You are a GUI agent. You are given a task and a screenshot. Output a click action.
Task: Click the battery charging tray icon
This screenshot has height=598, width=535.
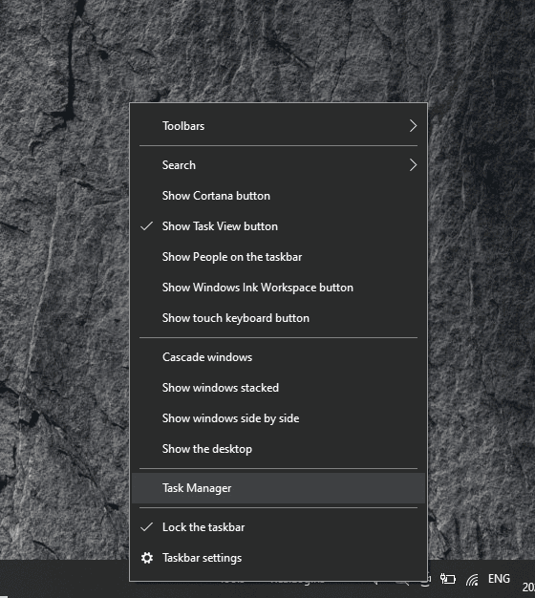448,579
